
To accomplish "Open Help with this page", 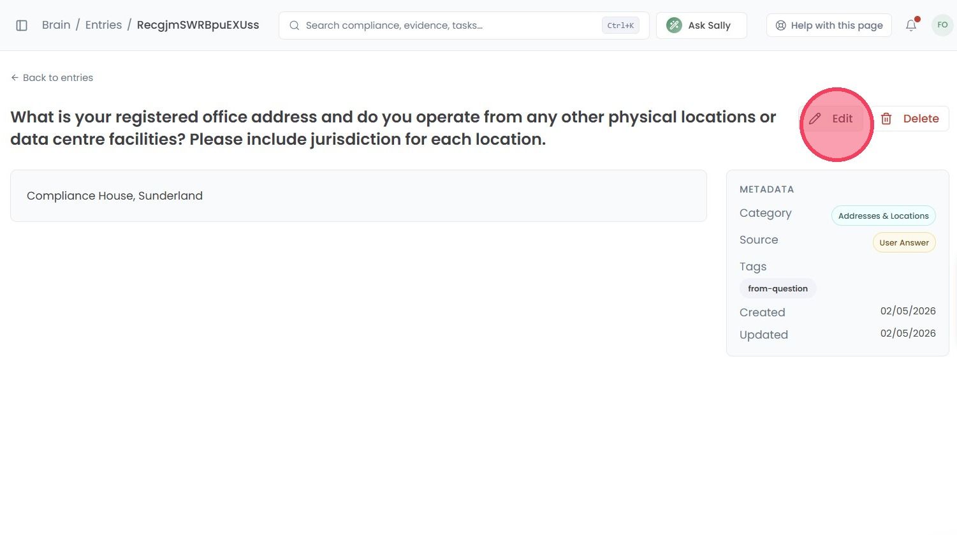I will click(x=829, y=26).
